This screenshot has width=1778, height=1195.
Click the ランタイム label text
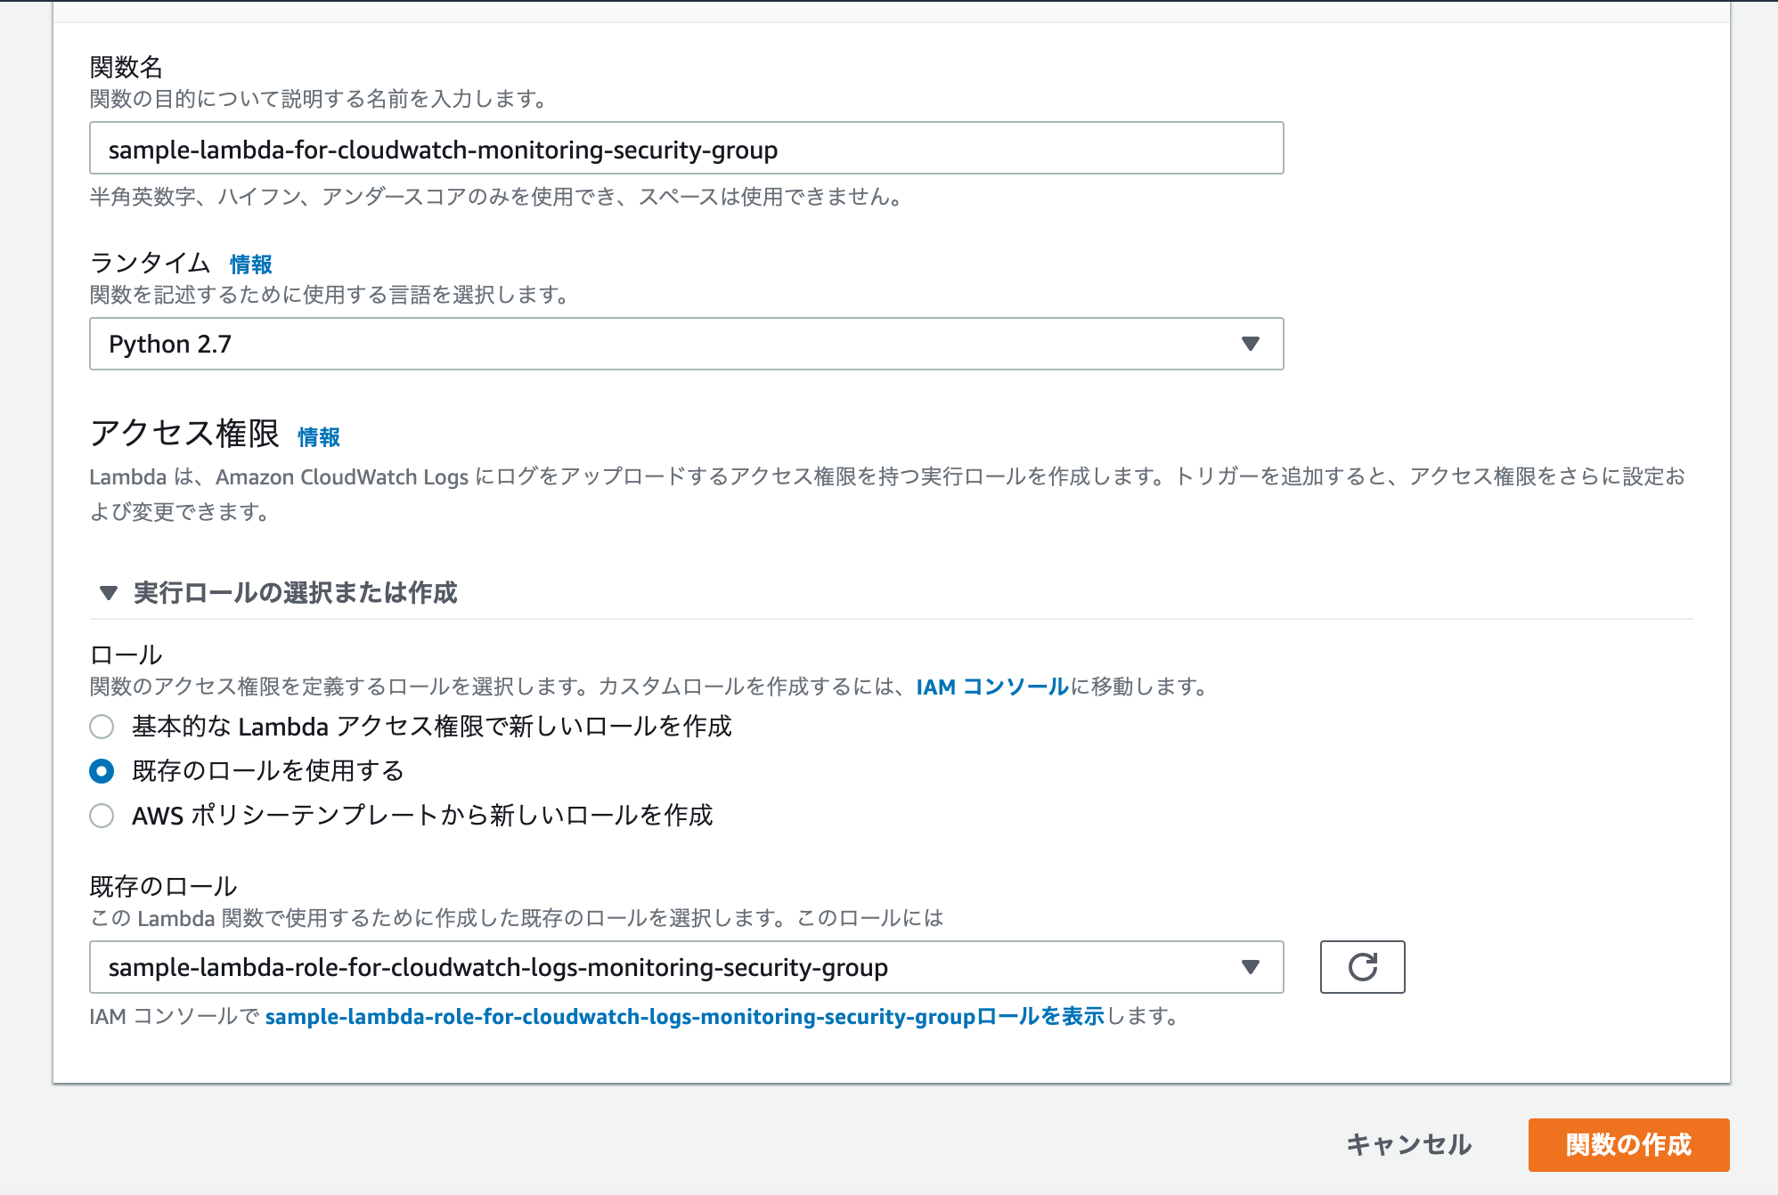(151, 264)
